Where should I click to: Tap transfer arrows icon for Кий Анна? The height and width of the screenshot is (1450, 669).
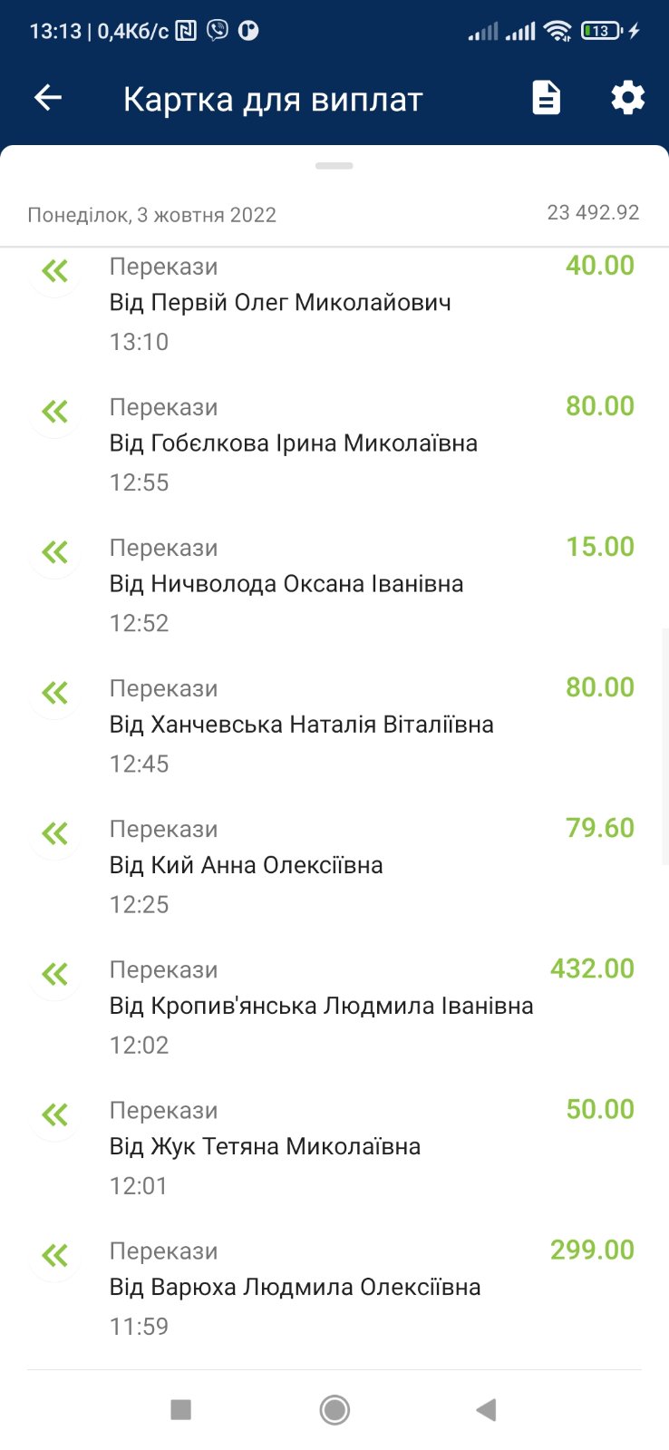(55, 833)
